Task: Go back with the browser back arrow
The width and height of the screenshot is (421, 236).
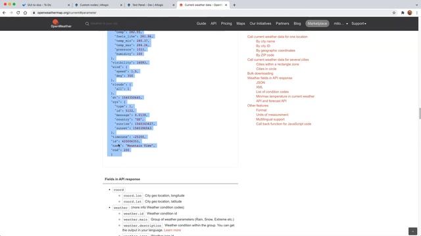Action: (4, 12)
